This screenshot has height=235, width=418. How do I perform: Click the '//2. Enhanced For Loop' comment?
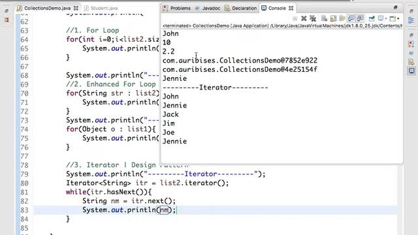[111, 84]
